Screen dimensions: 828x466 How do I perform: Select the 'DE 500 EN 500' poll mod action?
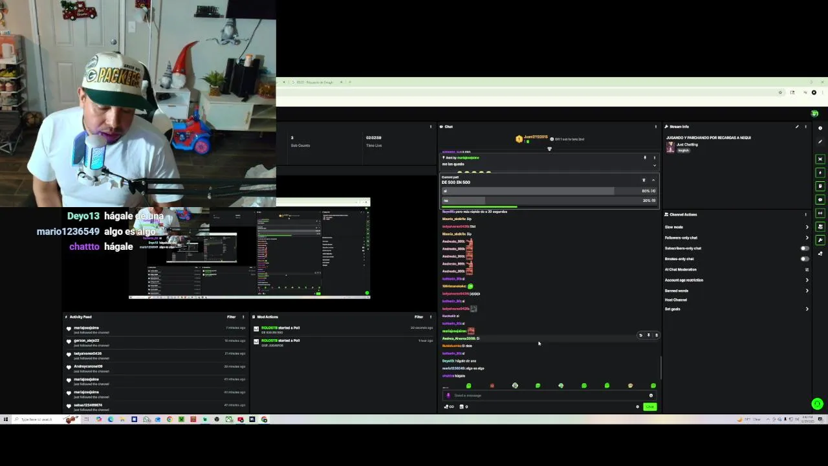pos(343,329)
